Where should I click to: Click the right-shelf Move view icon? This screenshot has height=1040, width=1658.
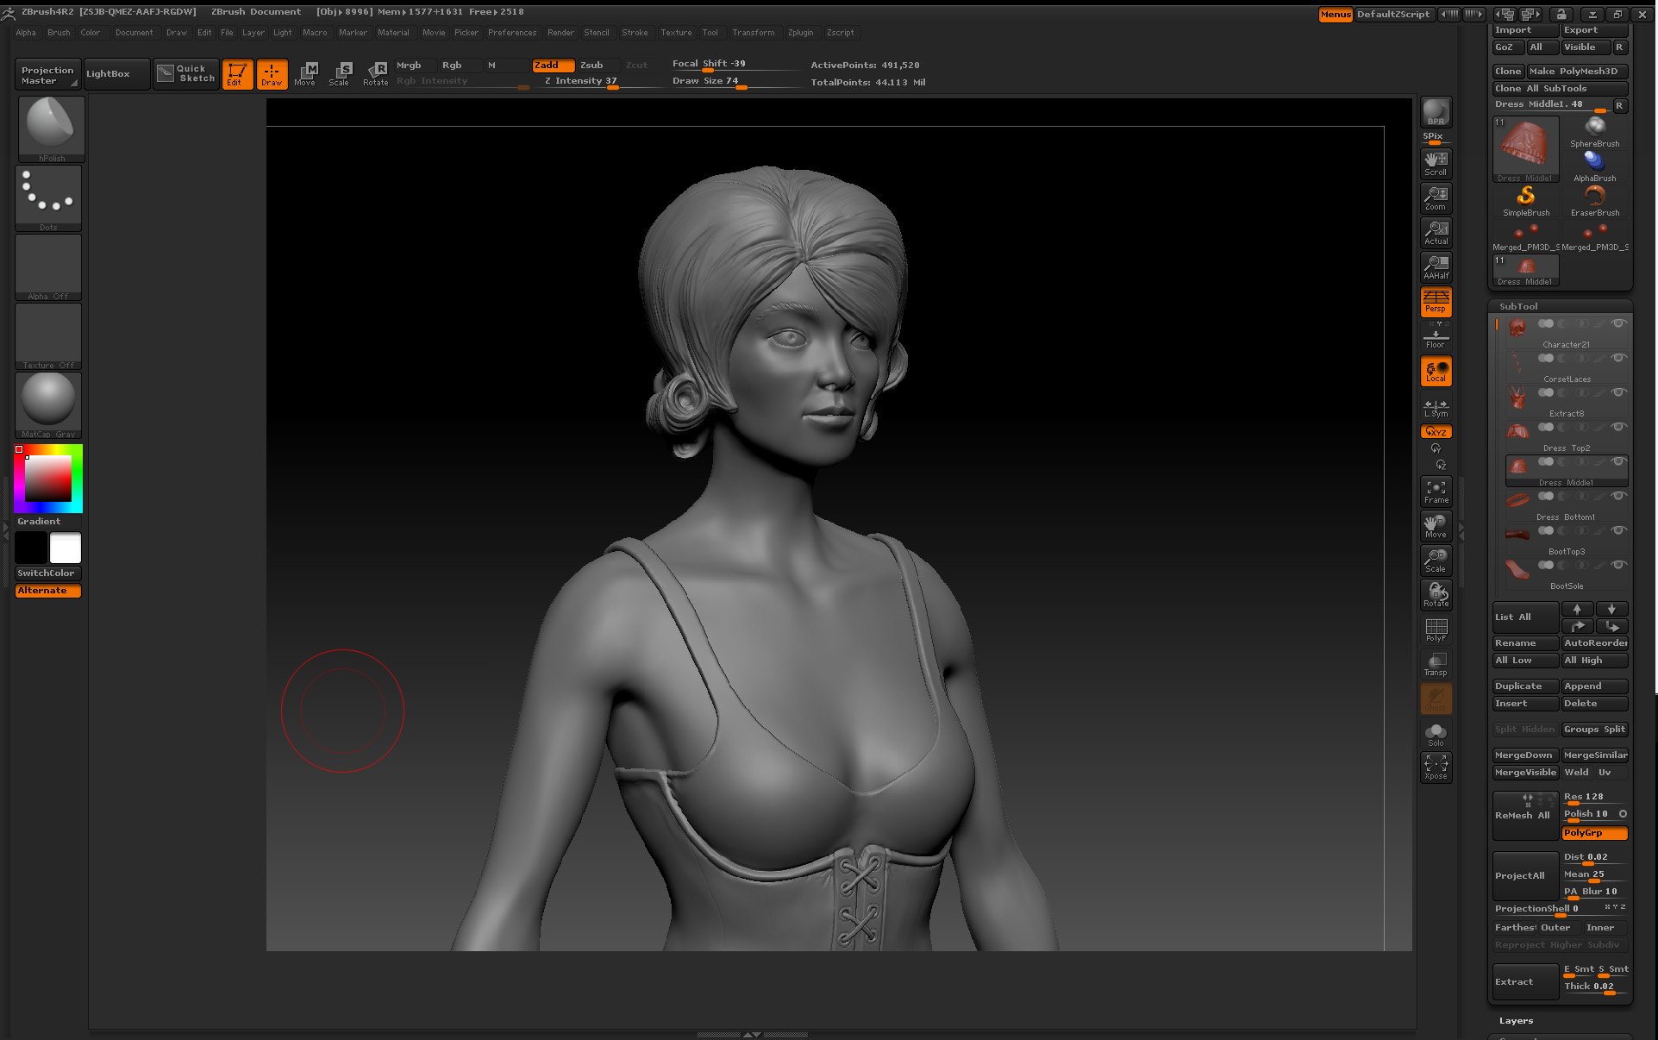pos(1436,526)
